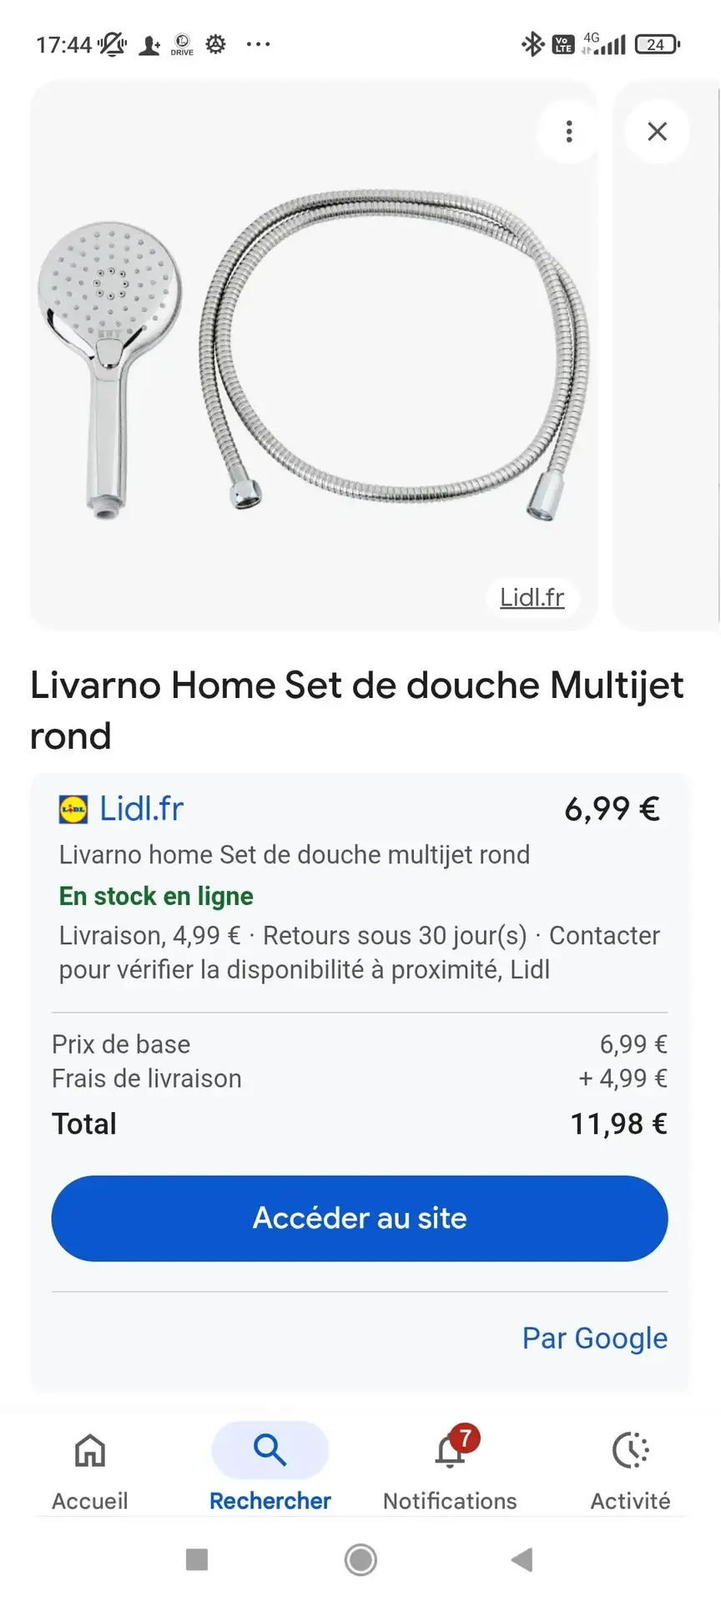721x1603 pixels.
Task: Tap the next image card peeking right
Action: [666, 356]
